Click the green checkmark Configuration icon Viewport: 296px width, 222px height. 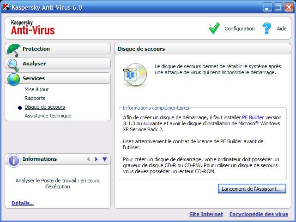point(214,28)
